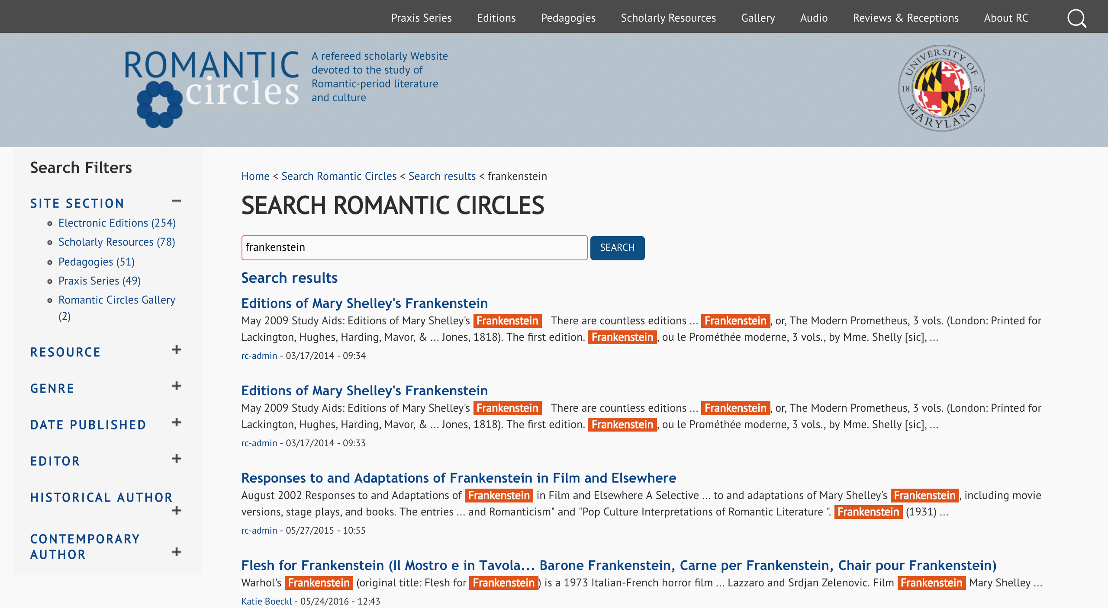1108x608 pixels.
Task: Expand the Genre filter
Action: (176, 386)
